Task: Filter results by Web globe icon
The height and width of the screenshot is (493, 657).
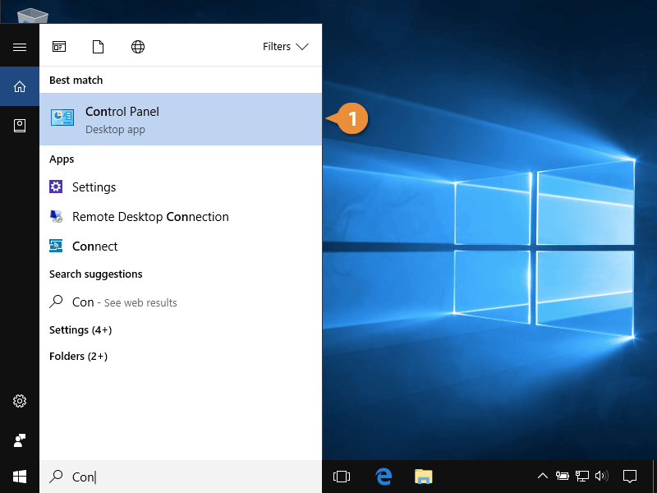Action: 138,47
